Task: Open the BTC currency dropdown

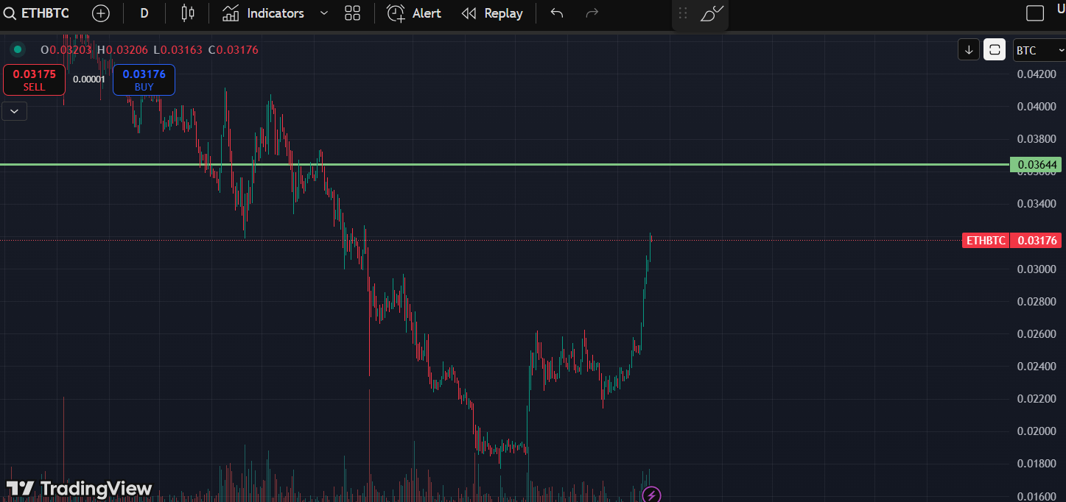Action: pos(1039,50)
